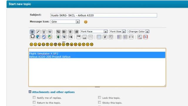Click the text area resize grip corner
The height and width of the screenshot is (106, 188).
point(165,85)
